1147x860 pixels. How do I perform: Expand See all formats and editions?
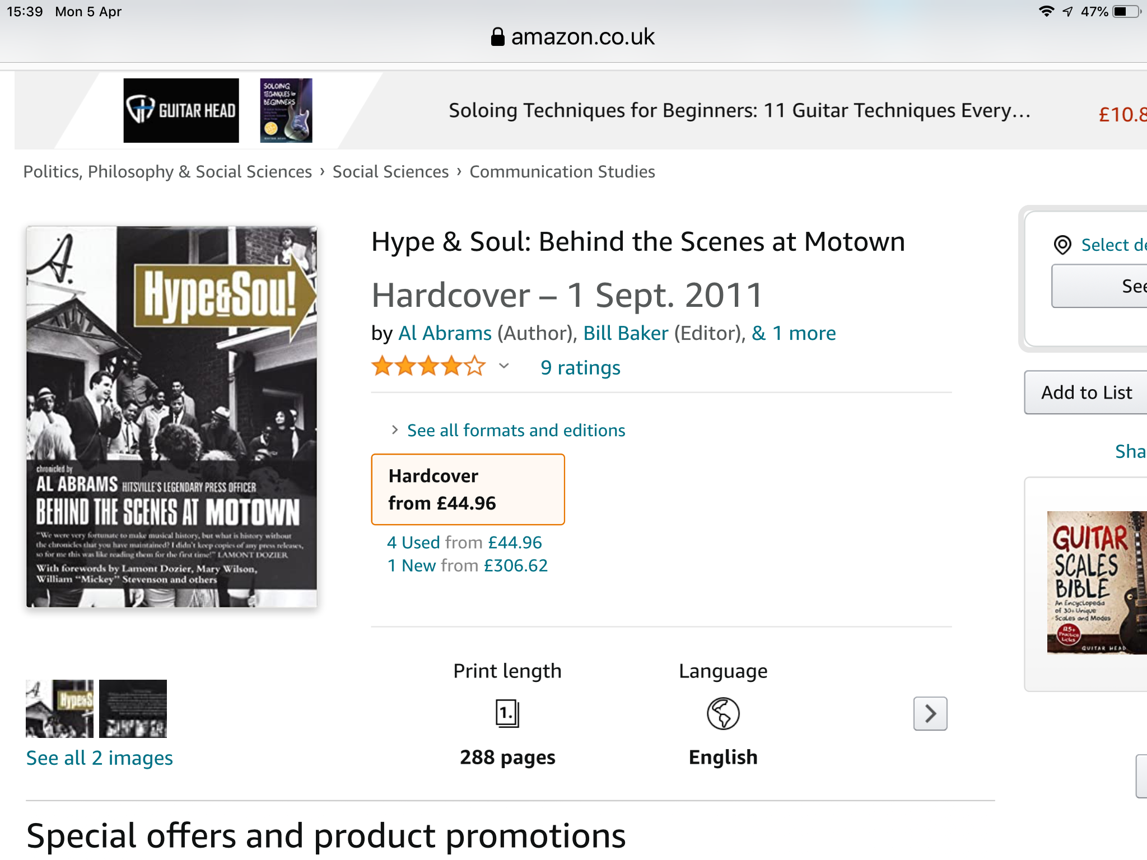516,430
